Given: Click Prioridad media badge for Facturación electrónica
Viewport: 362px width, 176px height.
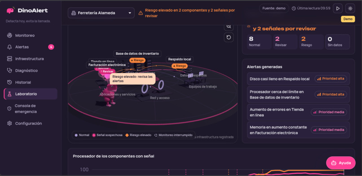Looking at the screenshot, I should point(329,130).
